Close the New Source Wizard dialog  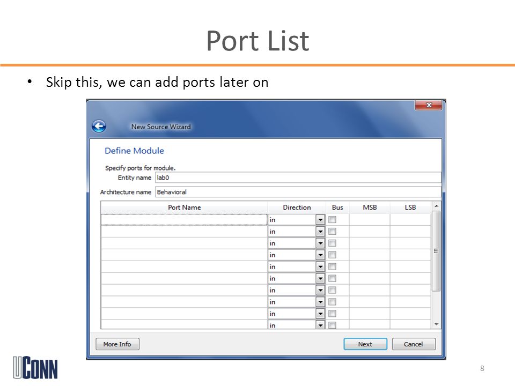pos(428,106)
